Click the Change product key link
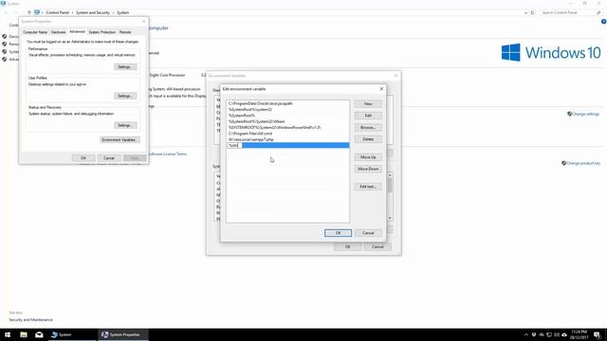This screenshot has height=341, width=607. pos(583,163)
